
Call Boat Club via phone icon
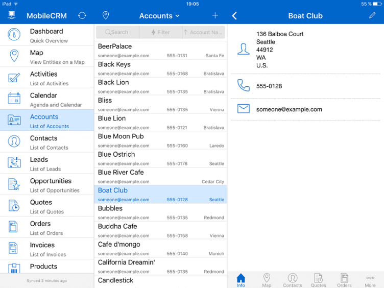coord(244,86)
